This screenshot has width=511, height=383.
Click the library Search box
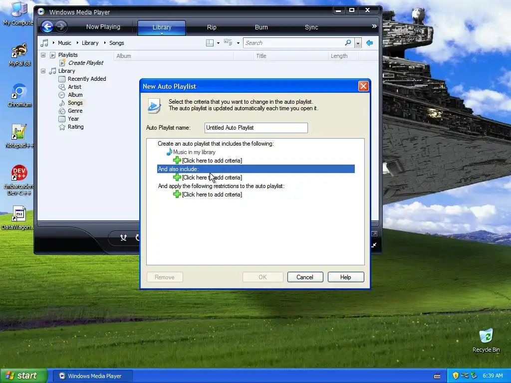(293, 43)
